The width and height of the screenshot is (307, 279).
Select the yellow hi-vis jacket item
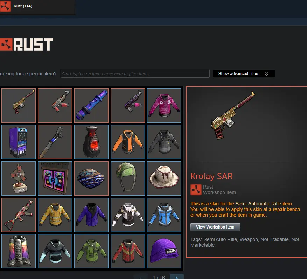click(x=55, y=215)
